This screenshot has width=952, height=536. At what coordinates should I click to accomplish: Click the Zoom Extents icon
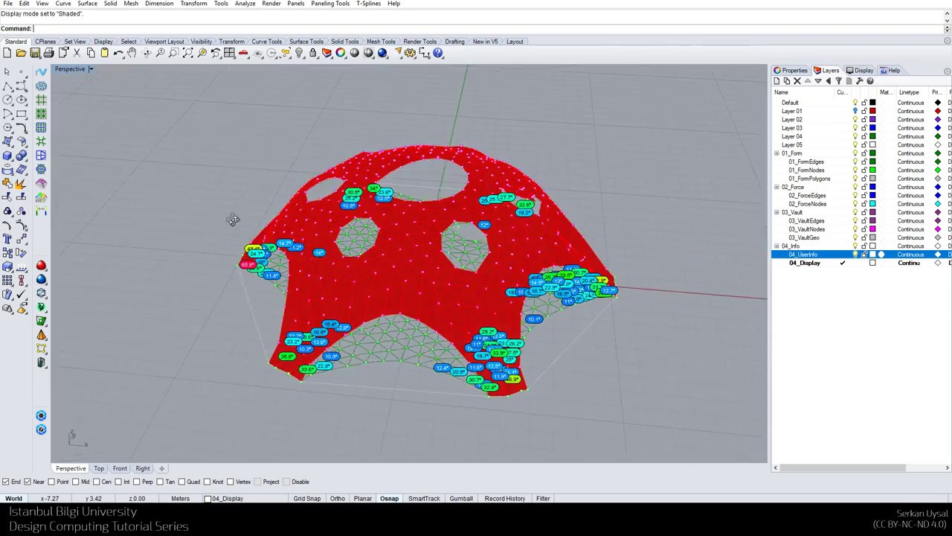187,53
